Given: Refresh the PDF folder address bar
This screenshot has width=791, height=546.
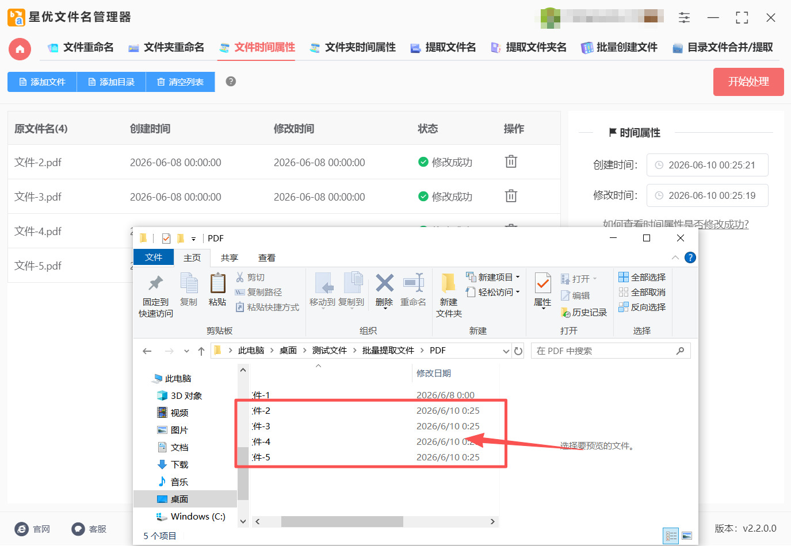Looking at the screenshot, I should pyautogui.click(x=518, y=351).
